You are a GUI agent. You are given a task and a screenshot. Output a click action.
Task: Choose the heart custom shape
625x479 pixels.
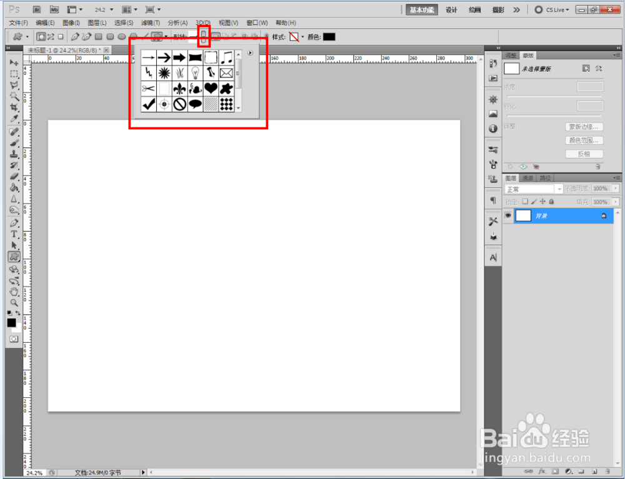211,88
